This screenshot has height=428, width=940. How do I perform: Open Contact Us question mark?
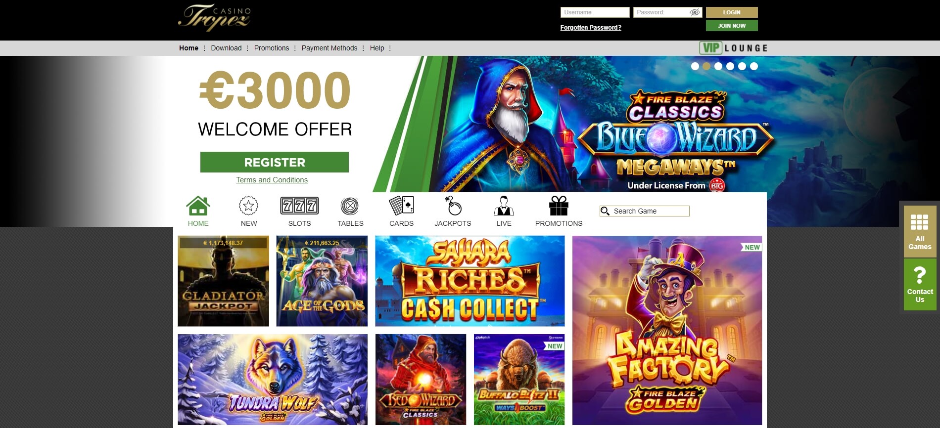pyautogui.click(x=920, y=275)
